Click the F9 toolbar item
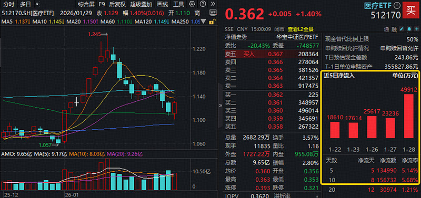421x198 pixels. coord(102,4)
